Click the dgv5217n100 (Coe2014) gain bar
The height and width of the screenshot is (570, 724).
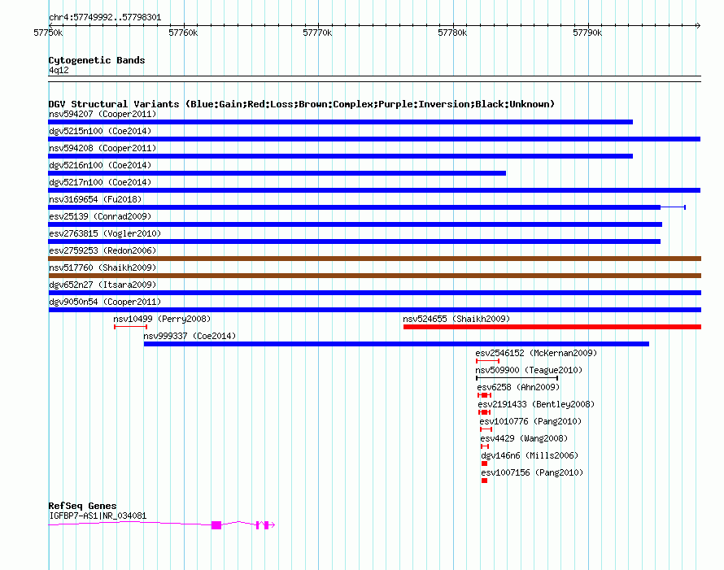tap(374, 190)
